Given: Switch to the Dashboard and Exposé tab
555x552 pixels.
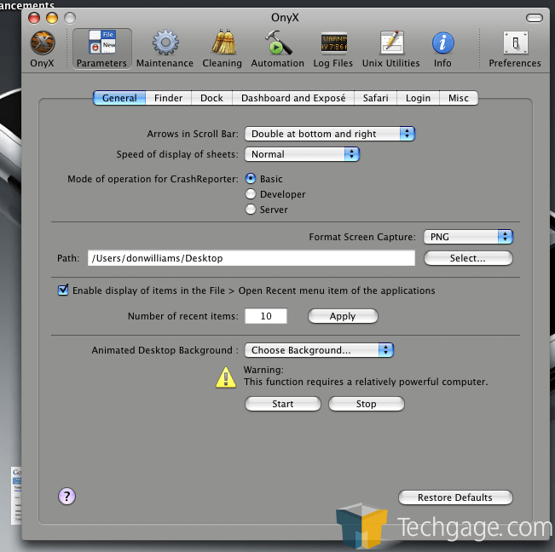Looking at the screenshot, I should pos(293,98).
